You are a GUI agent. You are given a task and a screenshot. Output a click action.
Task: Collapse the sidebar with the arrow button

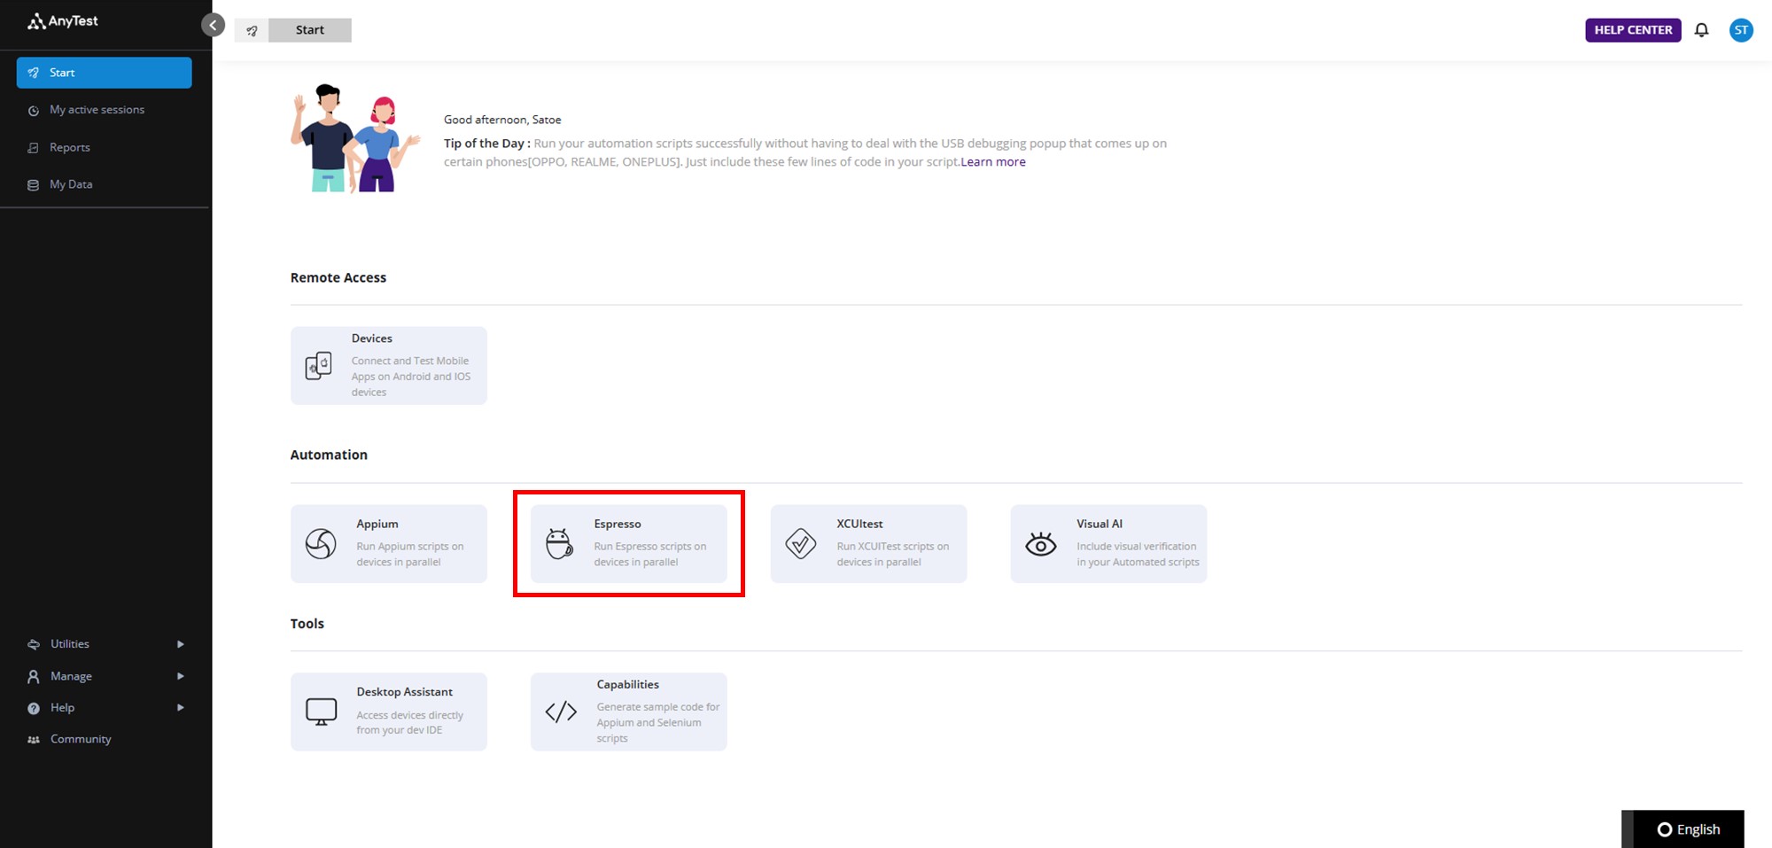(x=213, y=25)
